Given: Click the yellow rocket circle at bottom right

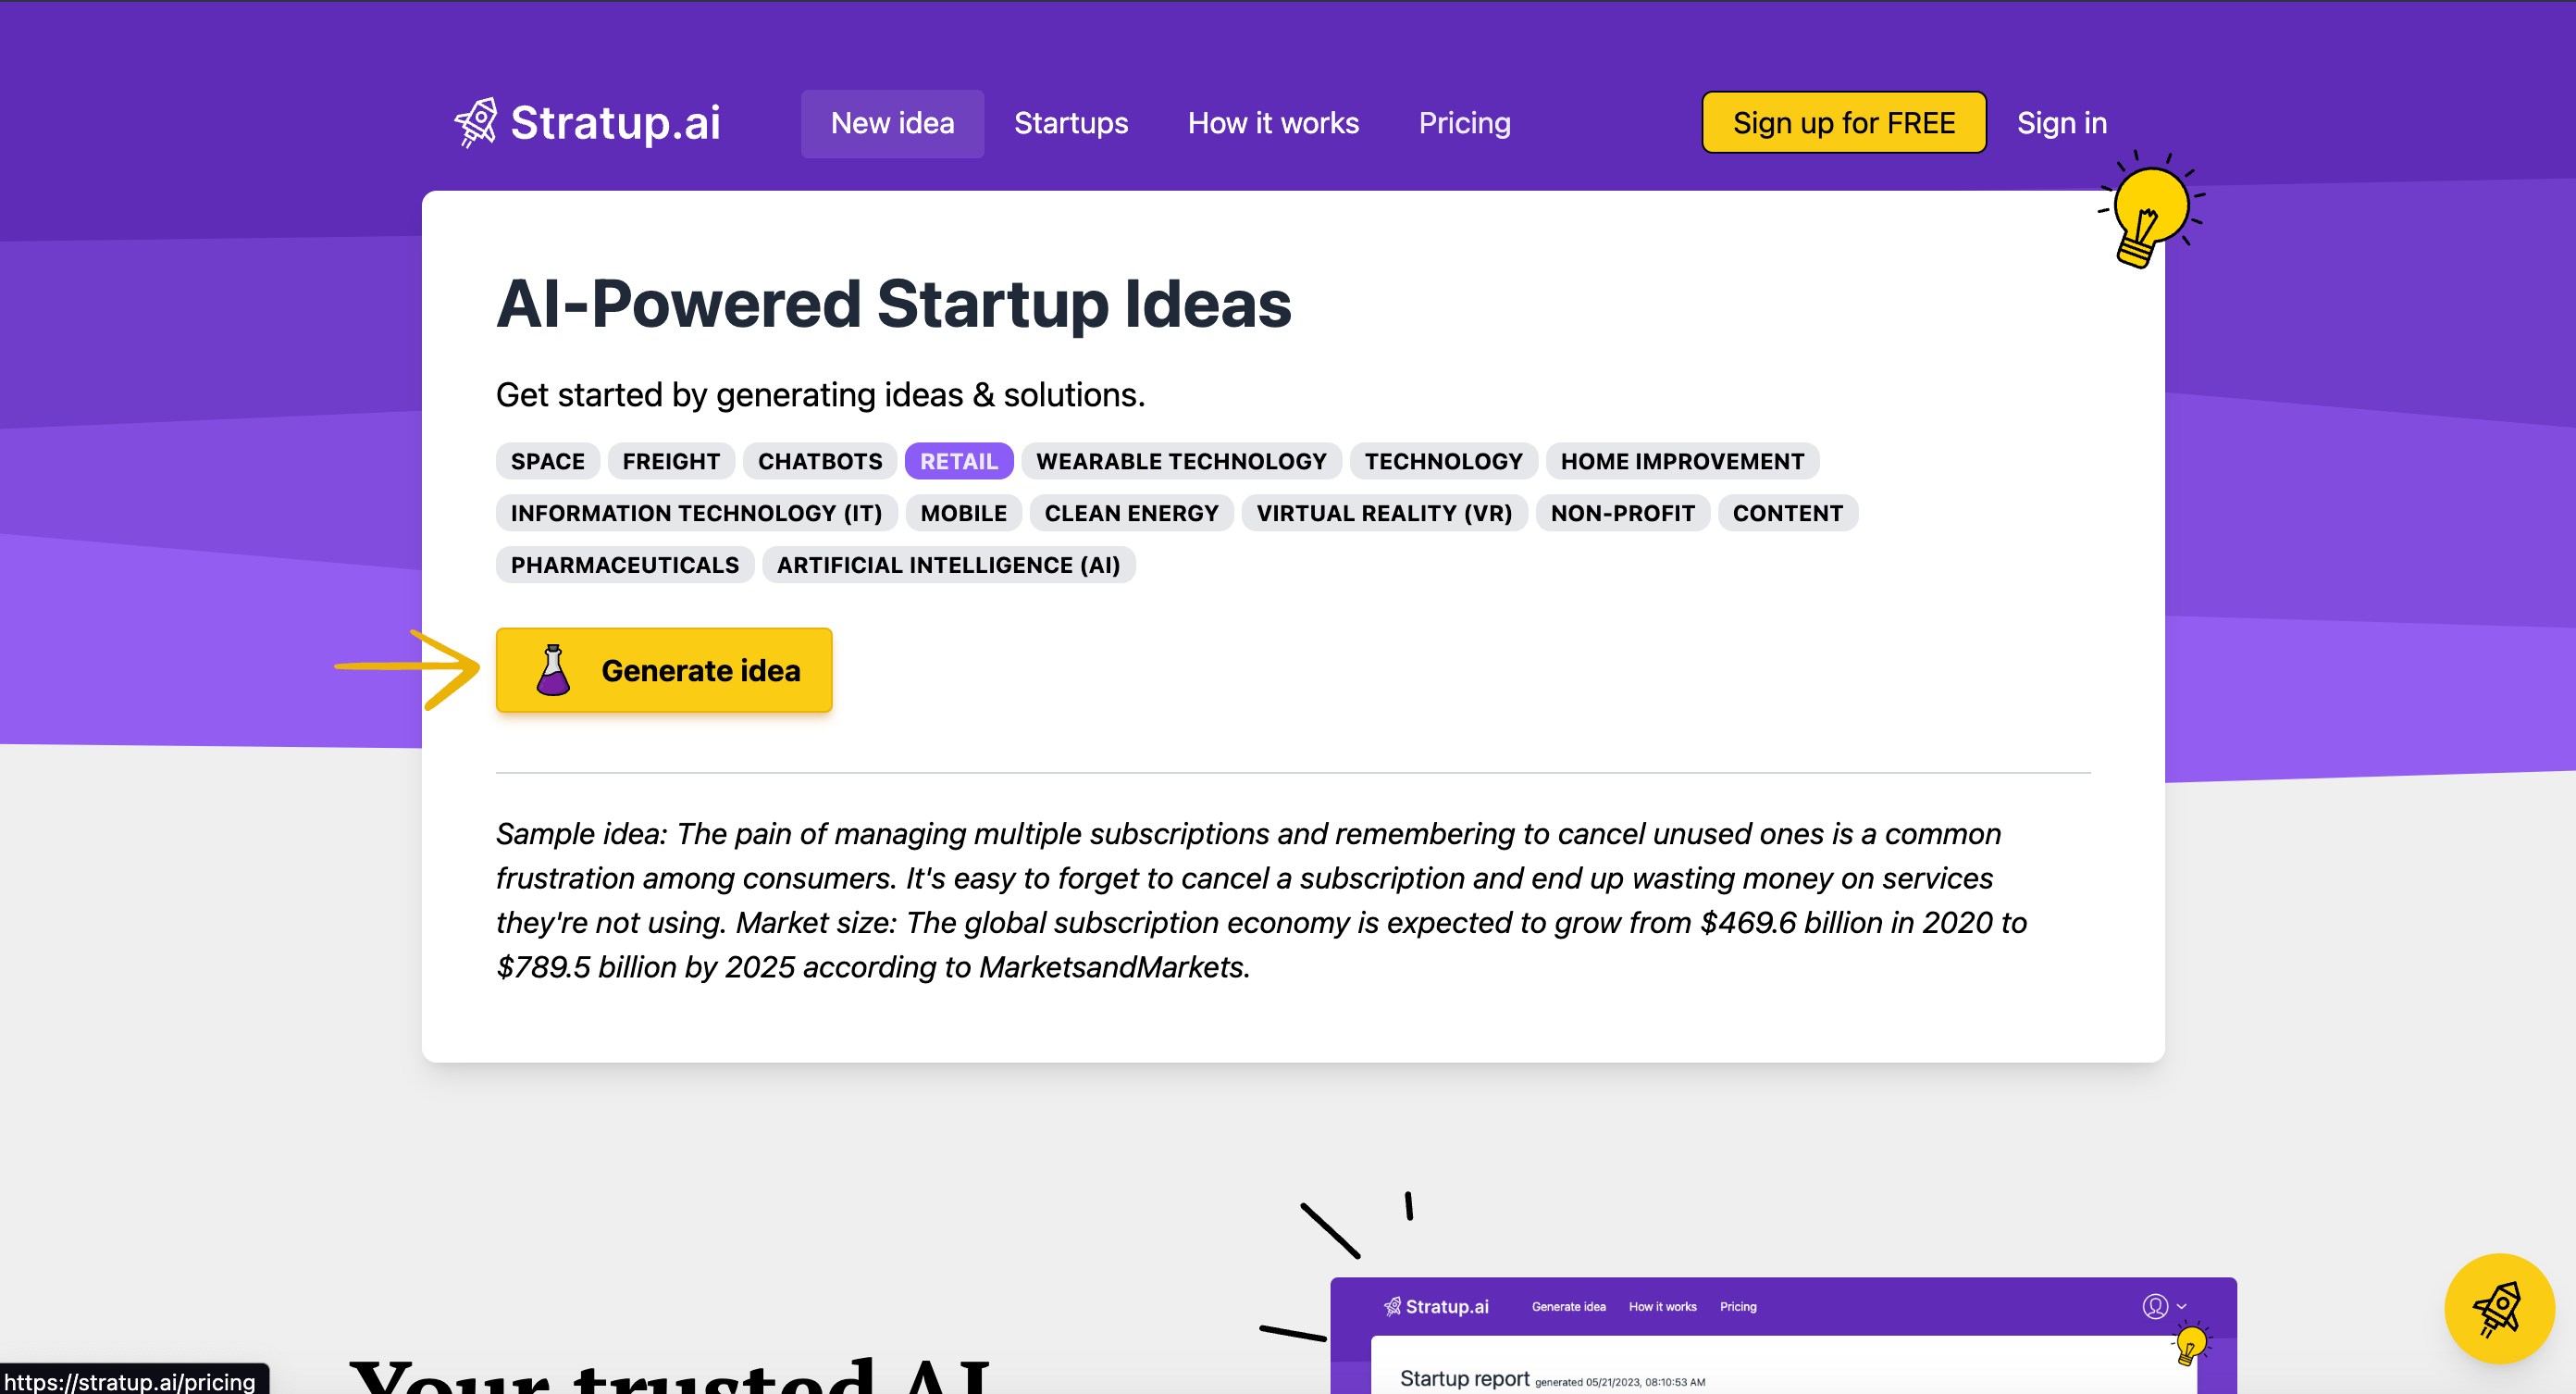Looking at the screenshot, I should tap(2498, 1309).
